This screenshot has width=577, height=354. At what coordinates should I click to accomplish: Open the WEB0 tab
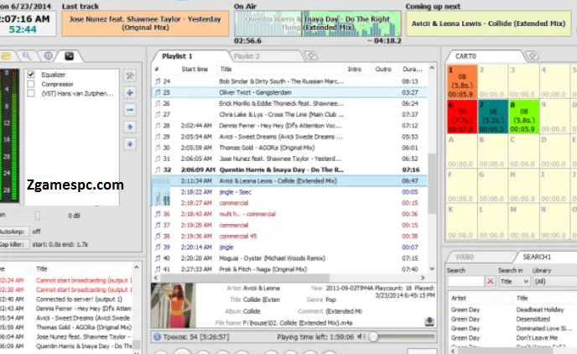coord(465,257)
